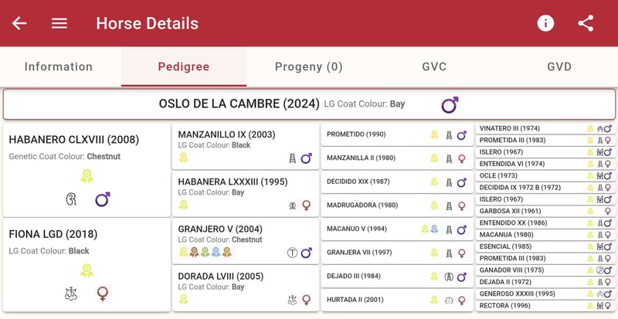Click Dejado III's circled A brand icon
The height and width of the screenshot is (319, 618).
448,277
